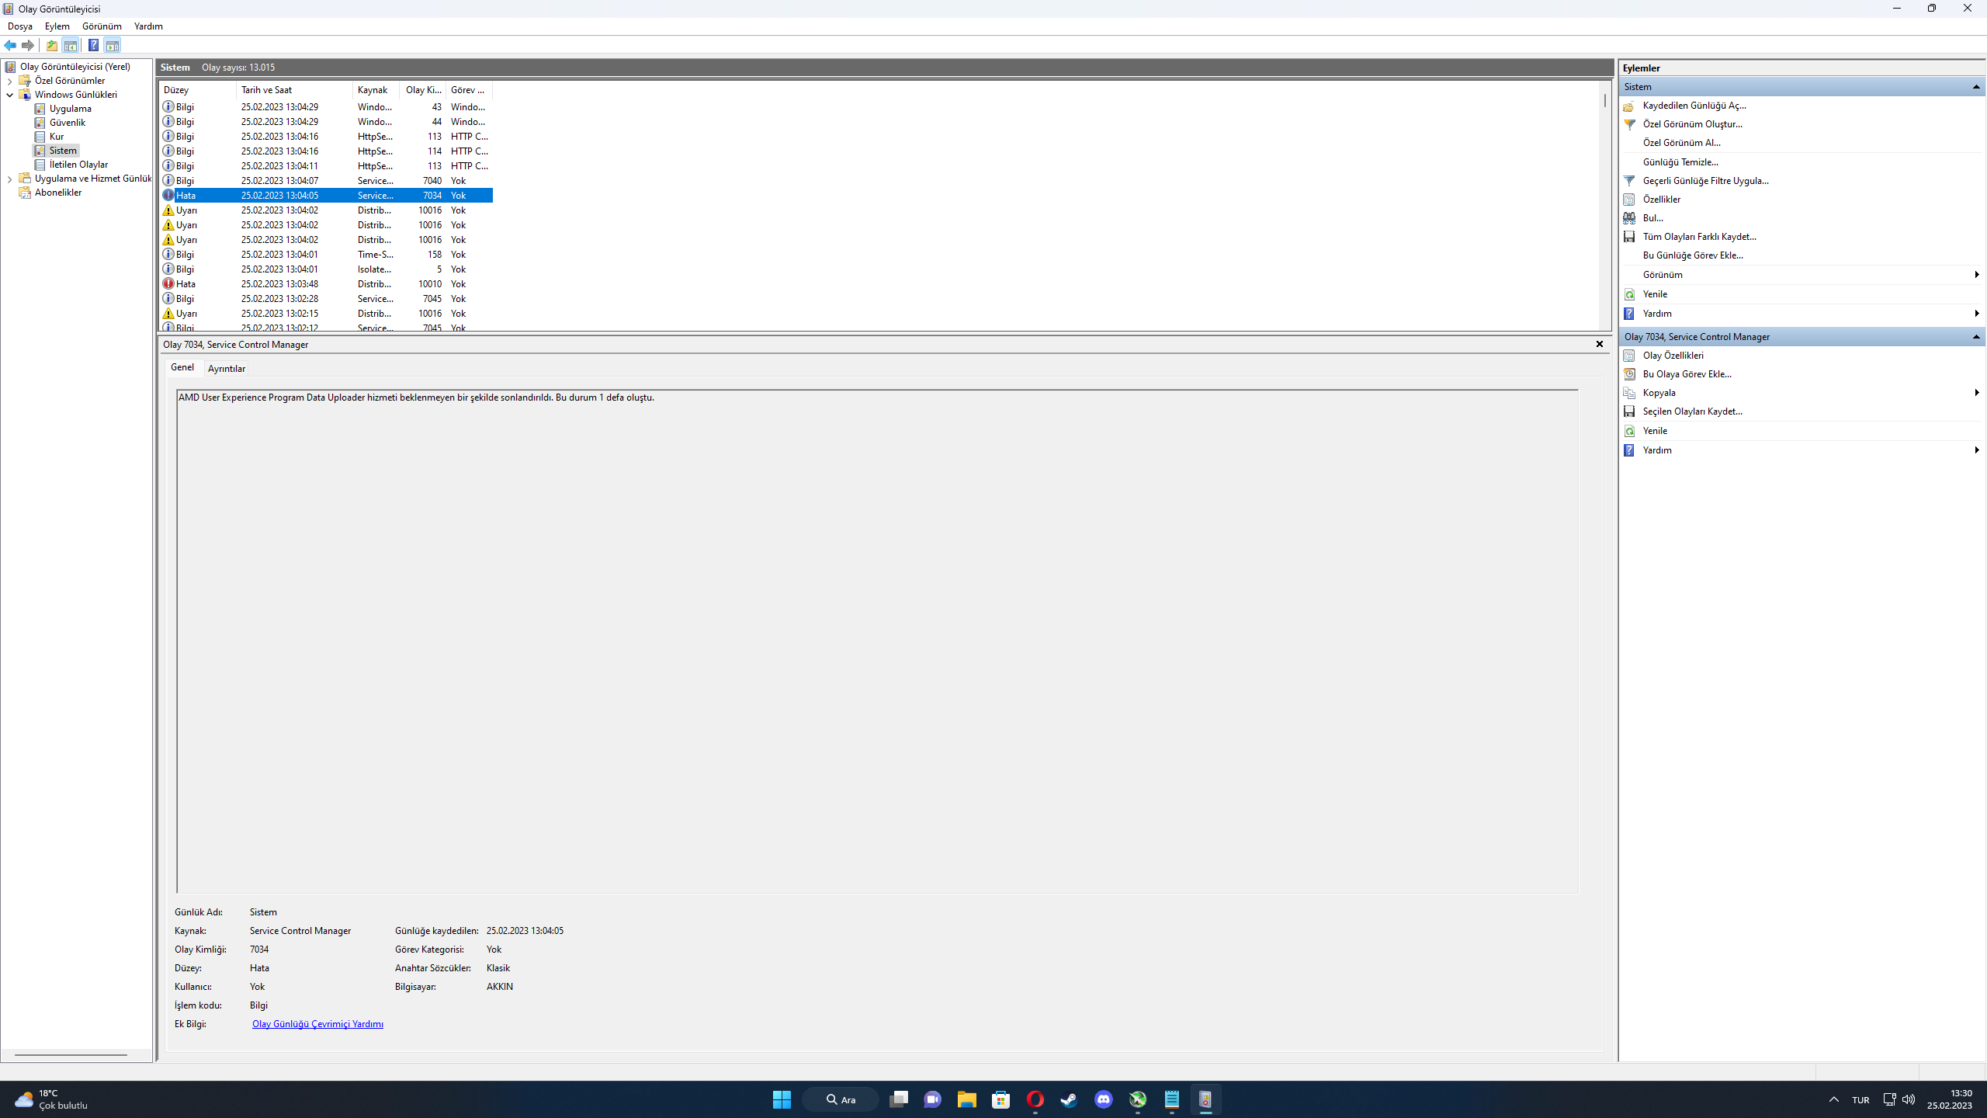
Task: Click the Özellikler icon in actions pane
Action: [1629, 200]
